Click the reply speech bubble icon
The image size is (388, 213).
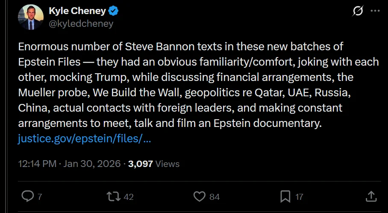(x=28, y=196)
